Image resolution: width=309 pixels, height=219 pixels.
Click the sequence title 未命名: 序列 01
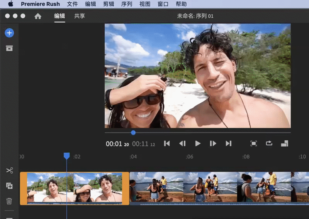[195, 16]
